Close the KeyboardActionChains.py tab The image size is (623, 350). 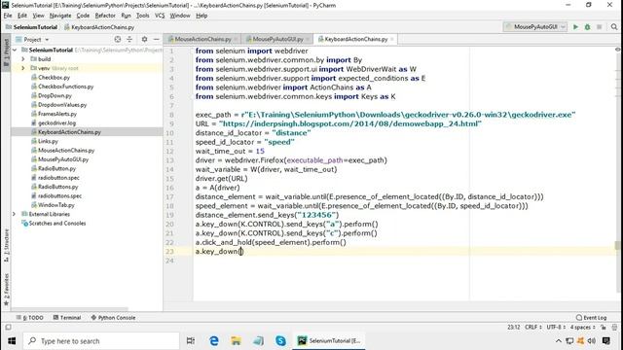pos(392,39)
